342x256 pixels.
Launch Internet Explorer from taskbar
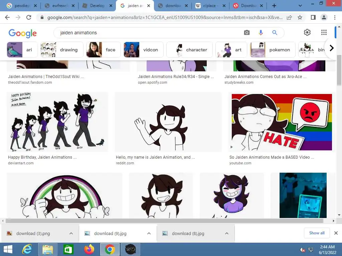click(27, 249)
